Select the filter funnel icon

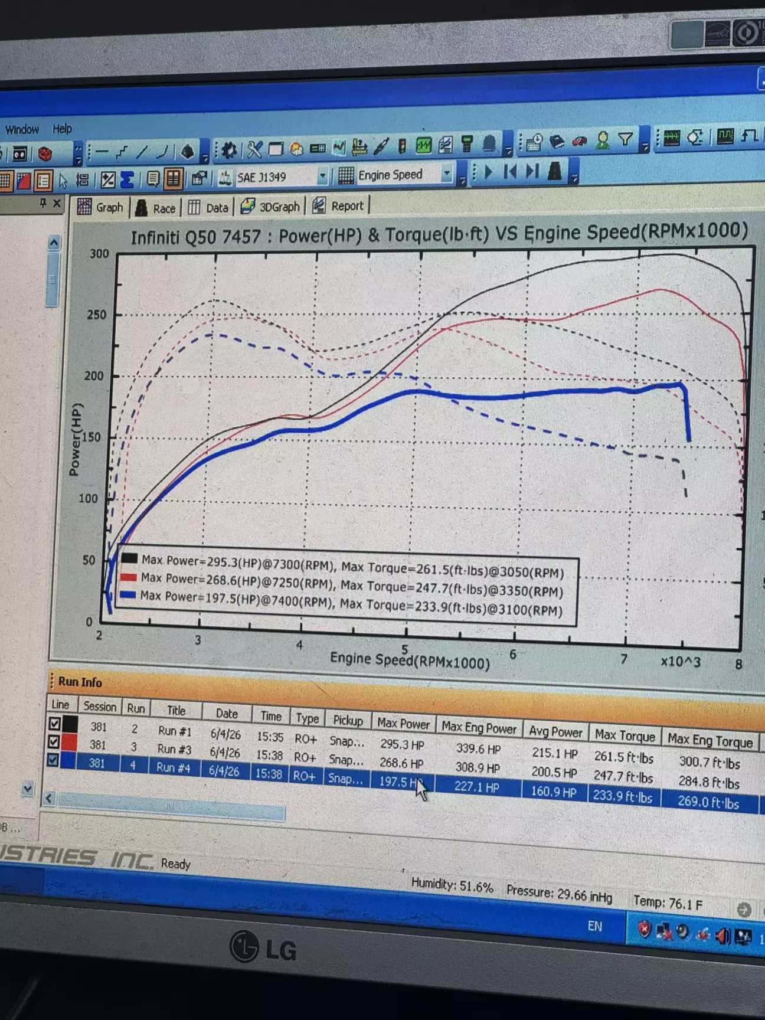coord(625,139)
